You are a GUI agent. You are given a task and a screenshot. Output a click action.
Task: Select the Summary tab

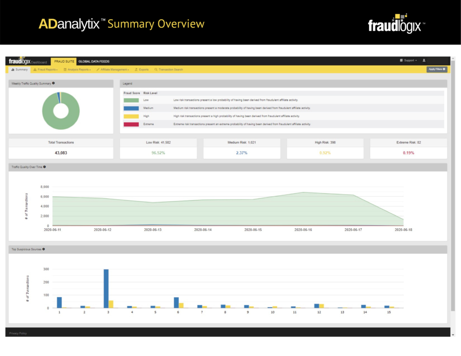pos(20,69)
